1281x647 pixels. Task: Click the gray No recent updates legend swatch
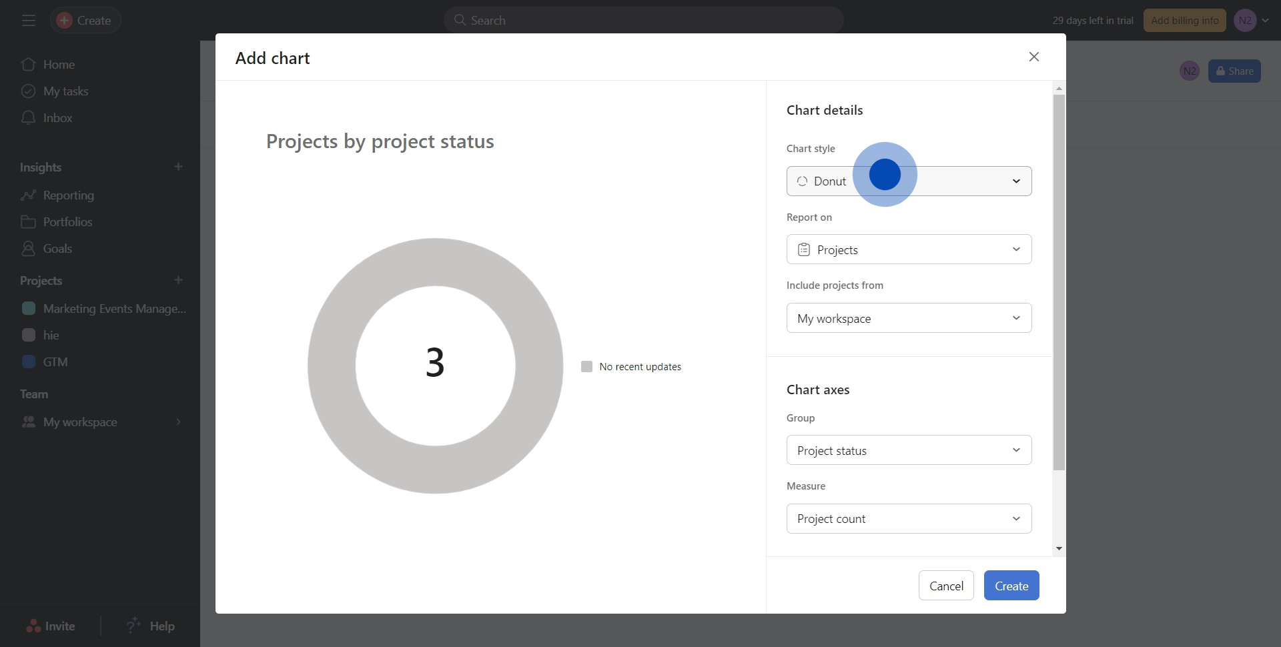(586, 367)
